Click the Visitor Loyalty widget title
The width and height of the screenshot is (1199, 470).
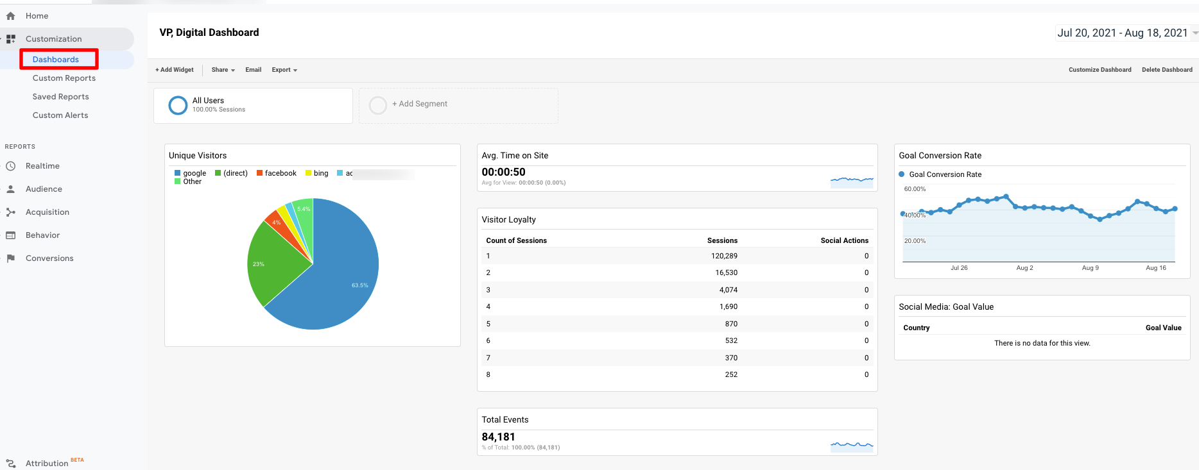click(x=508, y=220)
